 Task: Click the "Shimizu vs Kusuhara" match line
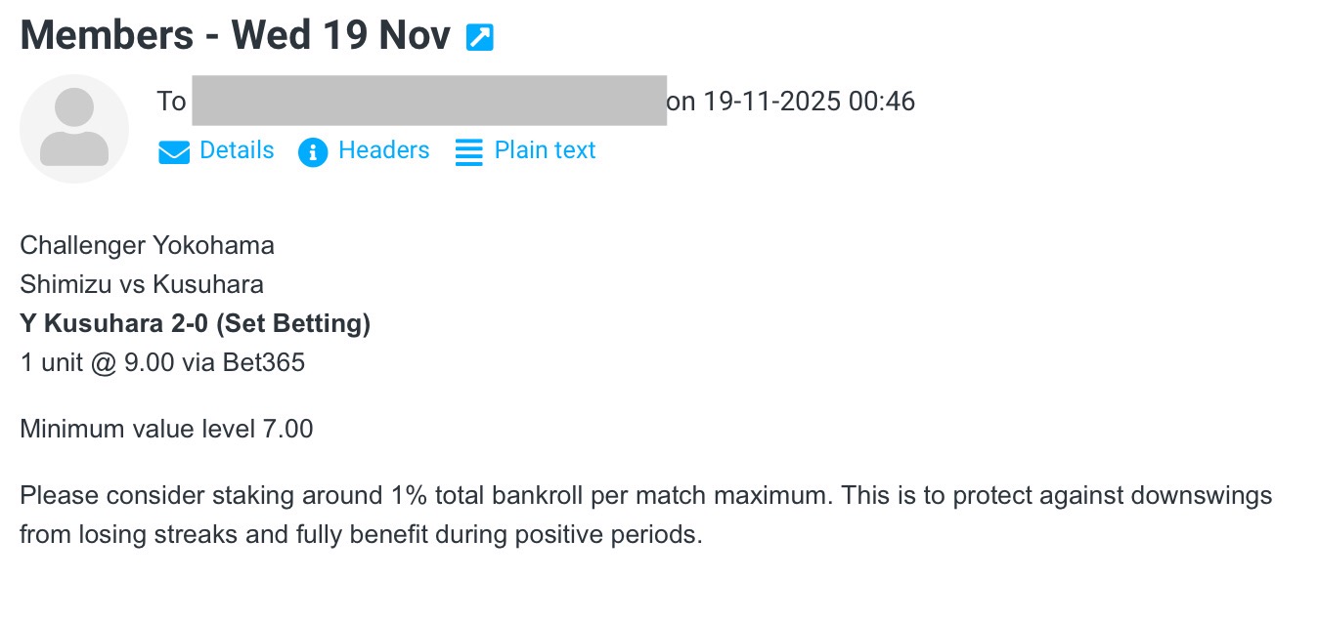coord(145,284)
